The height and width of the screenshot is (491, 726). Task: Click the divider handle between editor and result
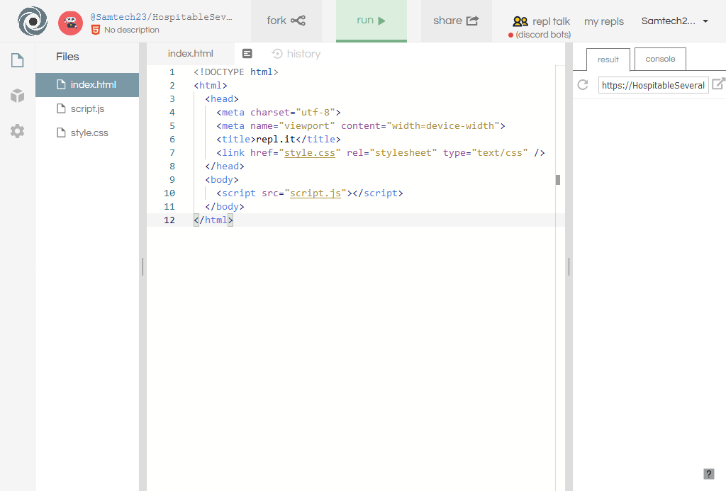[x=569, y=266]
